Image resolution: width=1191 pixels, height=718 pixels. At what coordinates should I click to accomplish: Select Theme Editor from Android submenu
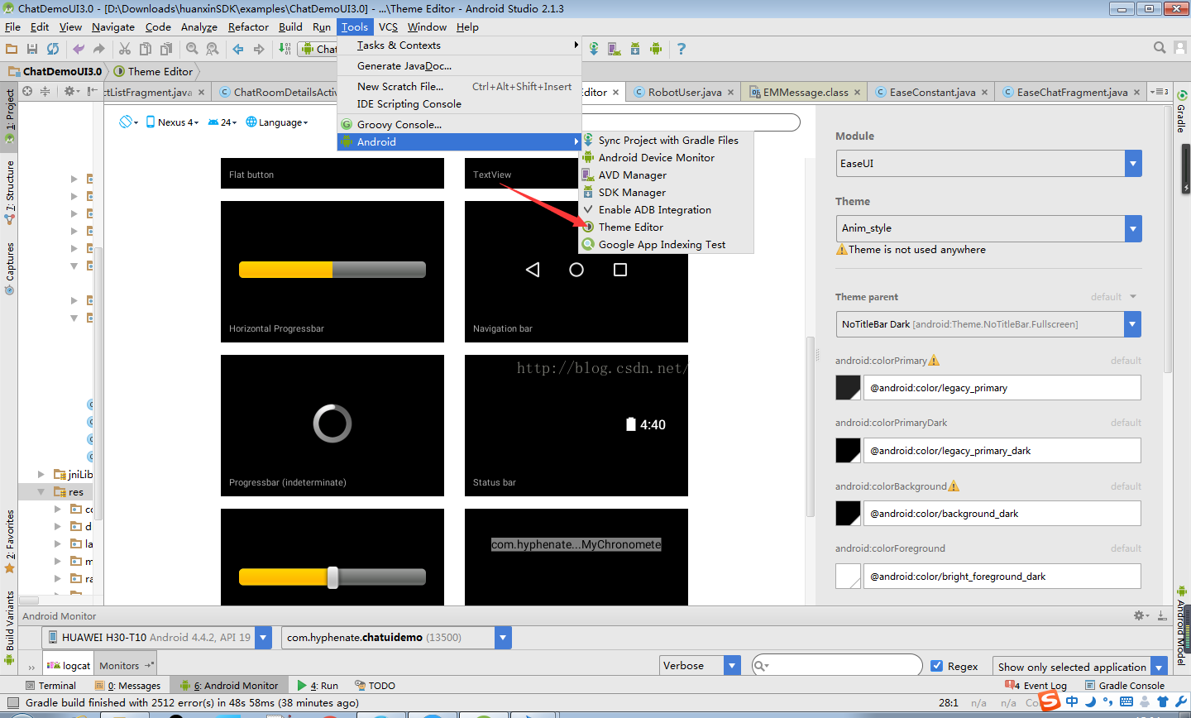(667, 227)
